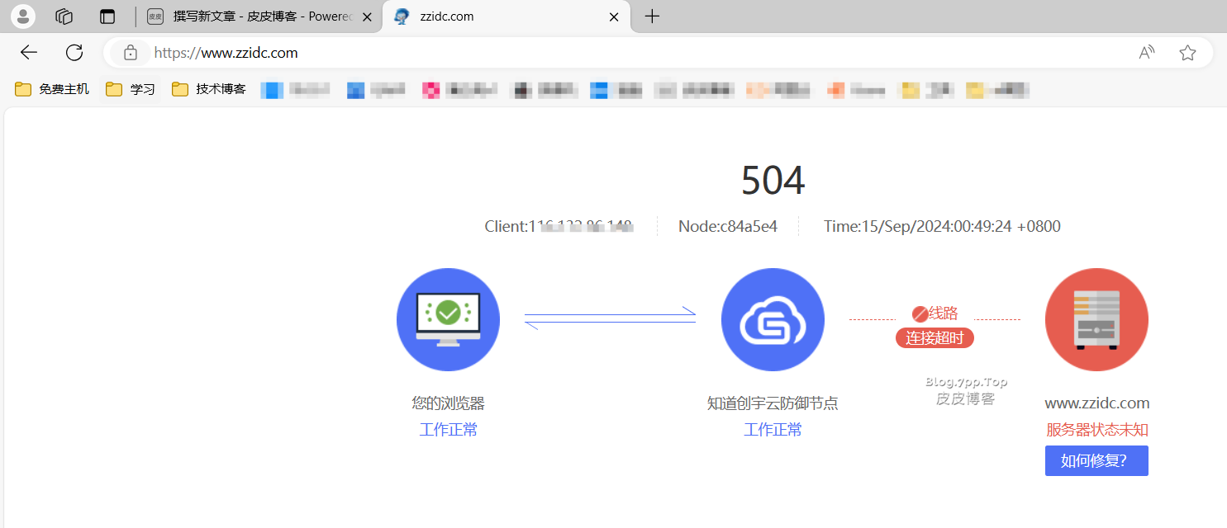The height and width of the screenshot is (528, 1227).
Task: Toggle the vertical tabs icon
Action: coord(107,16)
